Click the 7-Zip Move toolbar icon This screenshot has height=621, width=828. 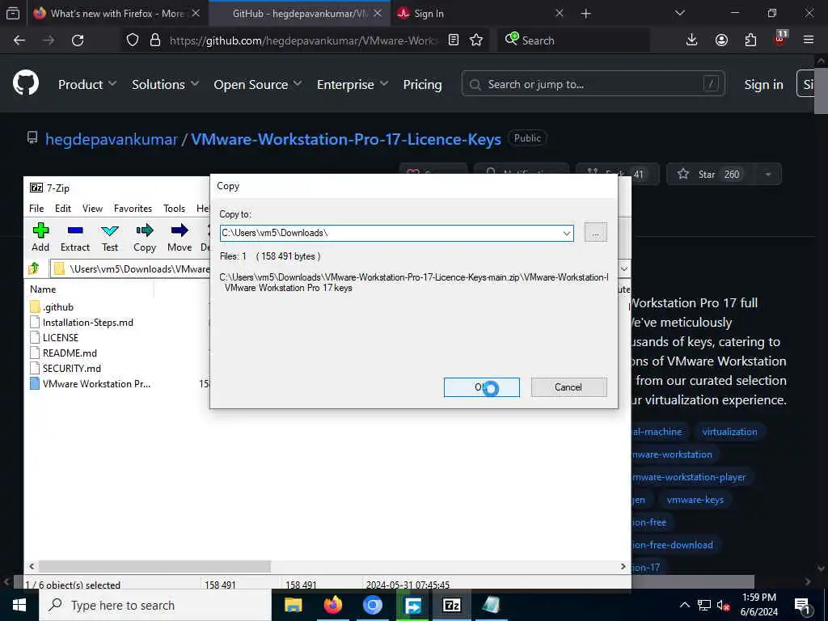pyautogui.click(x=180, y=237)
